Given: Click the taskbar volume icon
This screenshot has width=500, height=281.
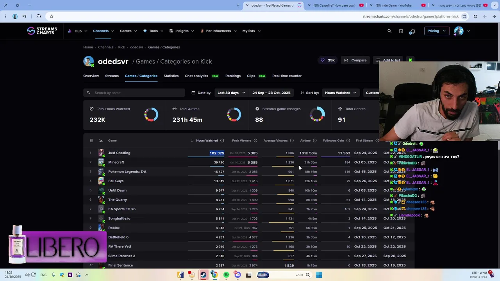Looking at the screenshot, I should click(x=27, y=275).
